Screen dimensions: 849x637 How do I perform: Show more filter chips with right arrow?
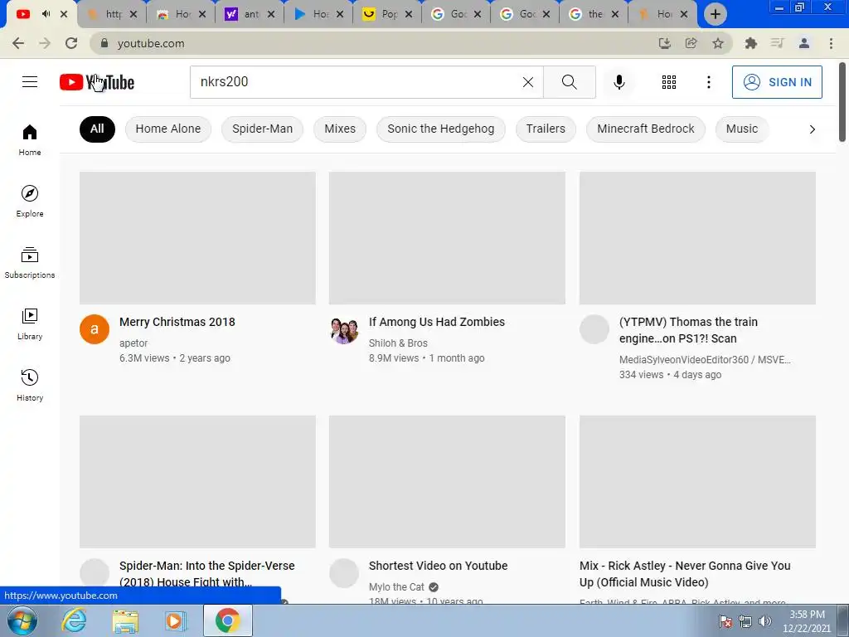point(812,129)
